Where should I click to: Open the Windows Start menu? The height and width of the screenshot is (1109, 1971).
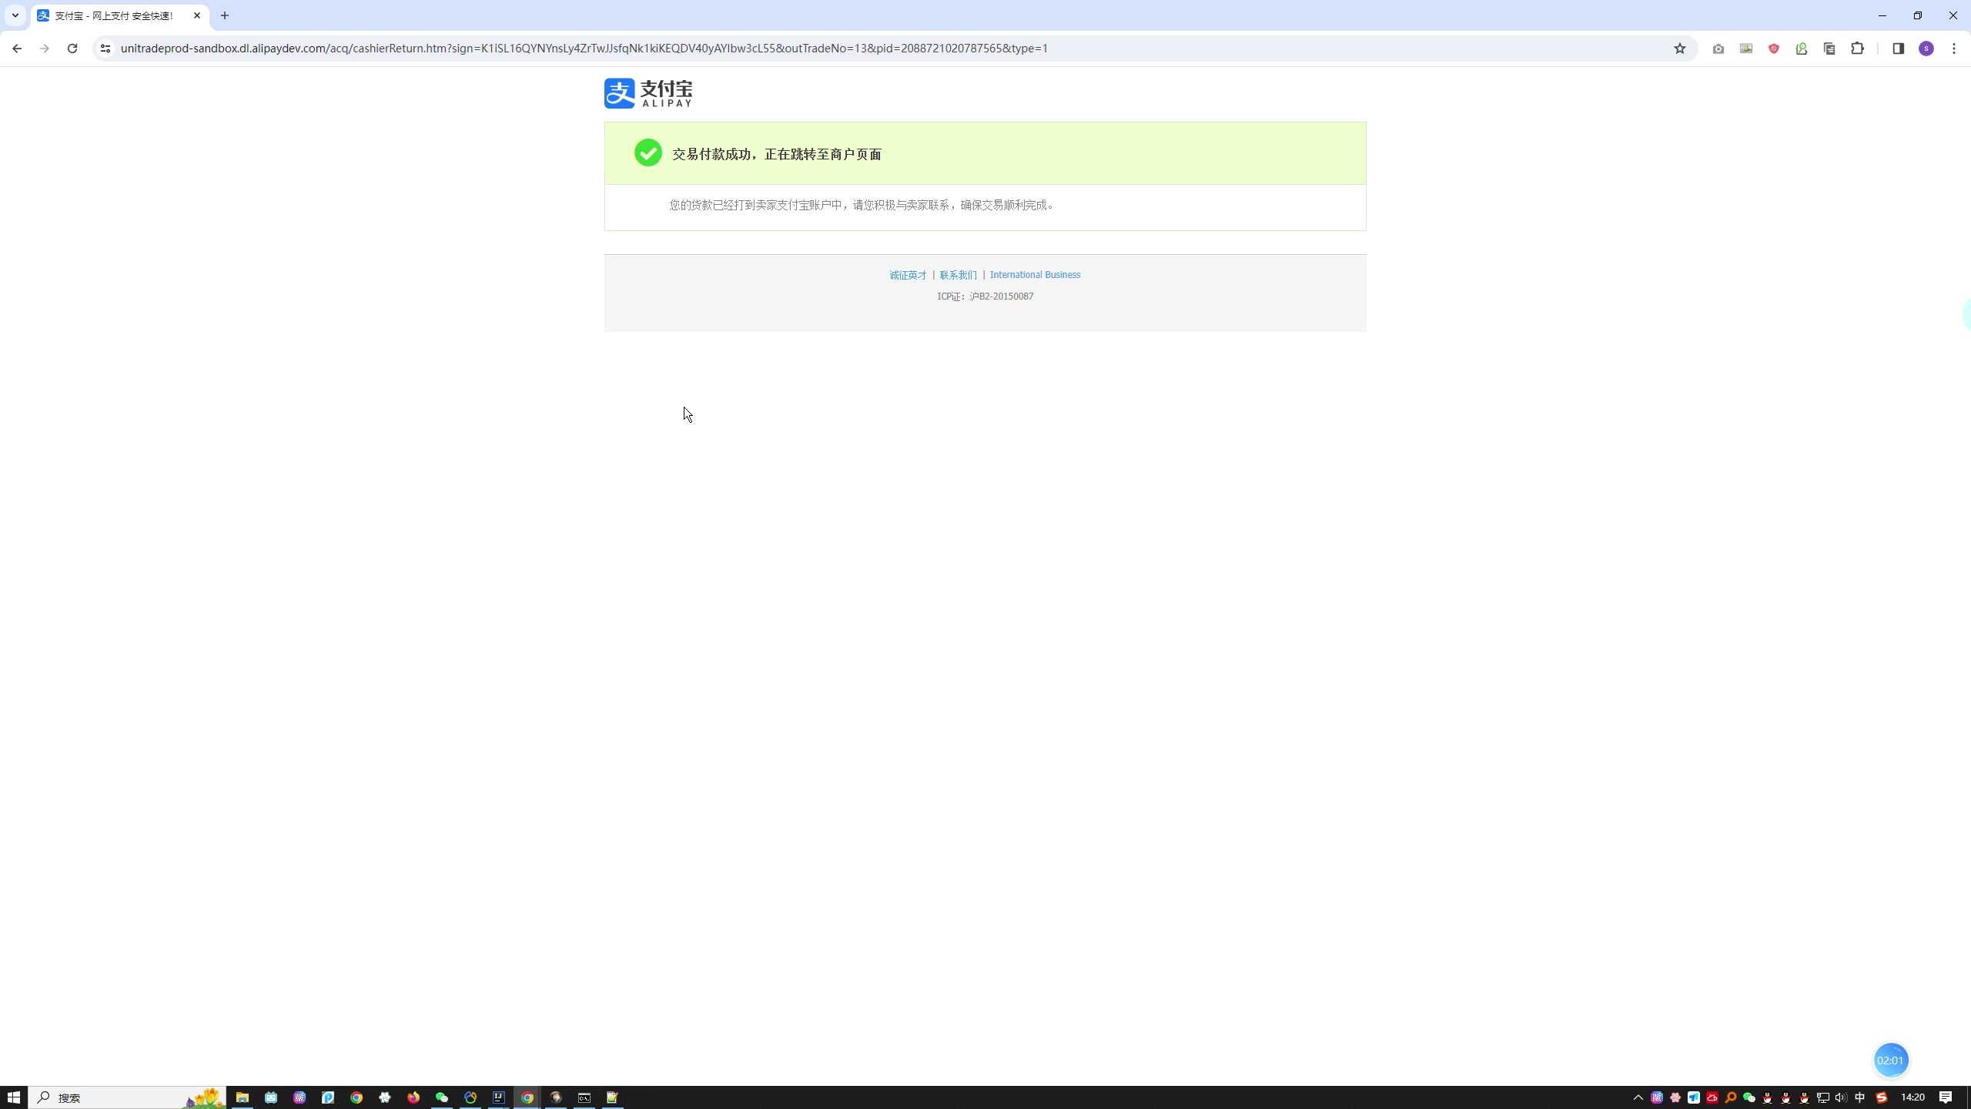click(x=14, y=1097)
